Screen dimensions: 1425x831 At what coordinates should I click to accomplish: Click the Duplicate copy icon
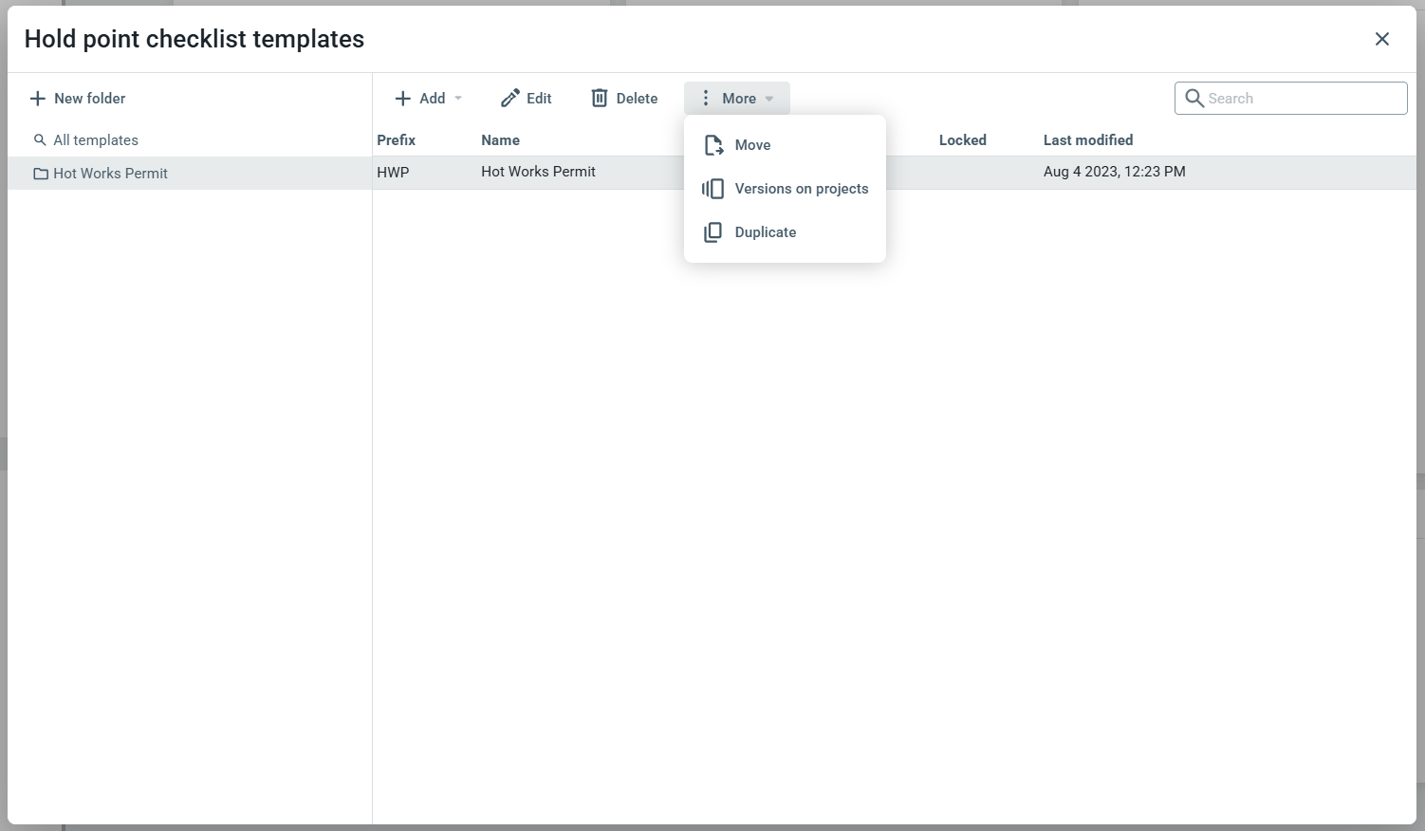[x=712, y=232]
